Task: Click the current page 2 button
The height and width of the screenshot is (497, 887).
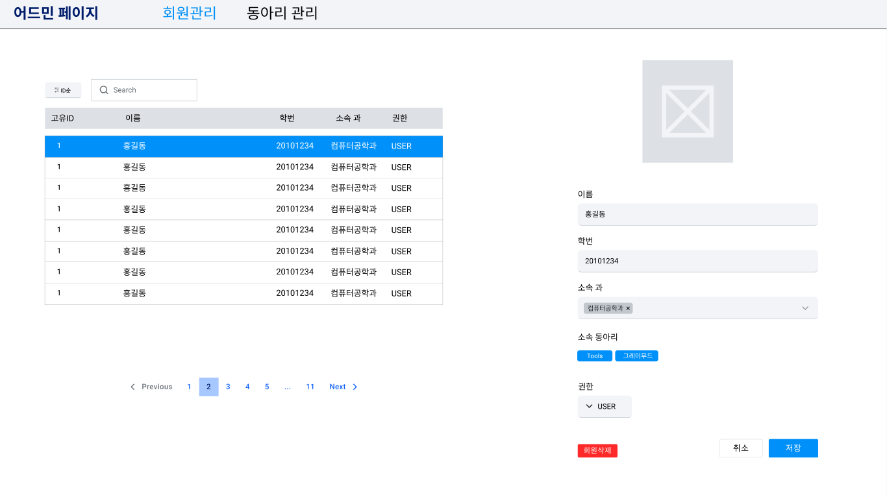Action: pyautogui.click(x=208, y=387)
